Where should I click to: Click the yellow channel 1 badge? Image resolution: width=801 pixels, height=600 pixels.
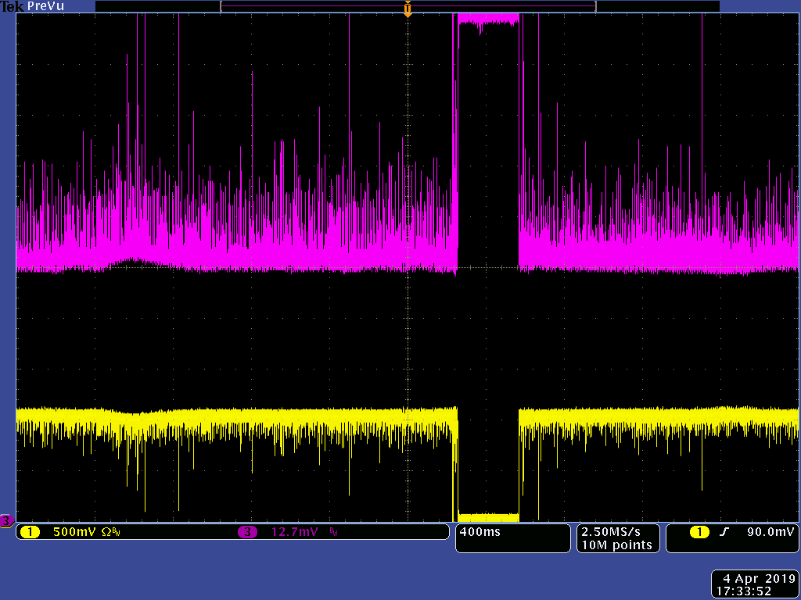point(30,532)
